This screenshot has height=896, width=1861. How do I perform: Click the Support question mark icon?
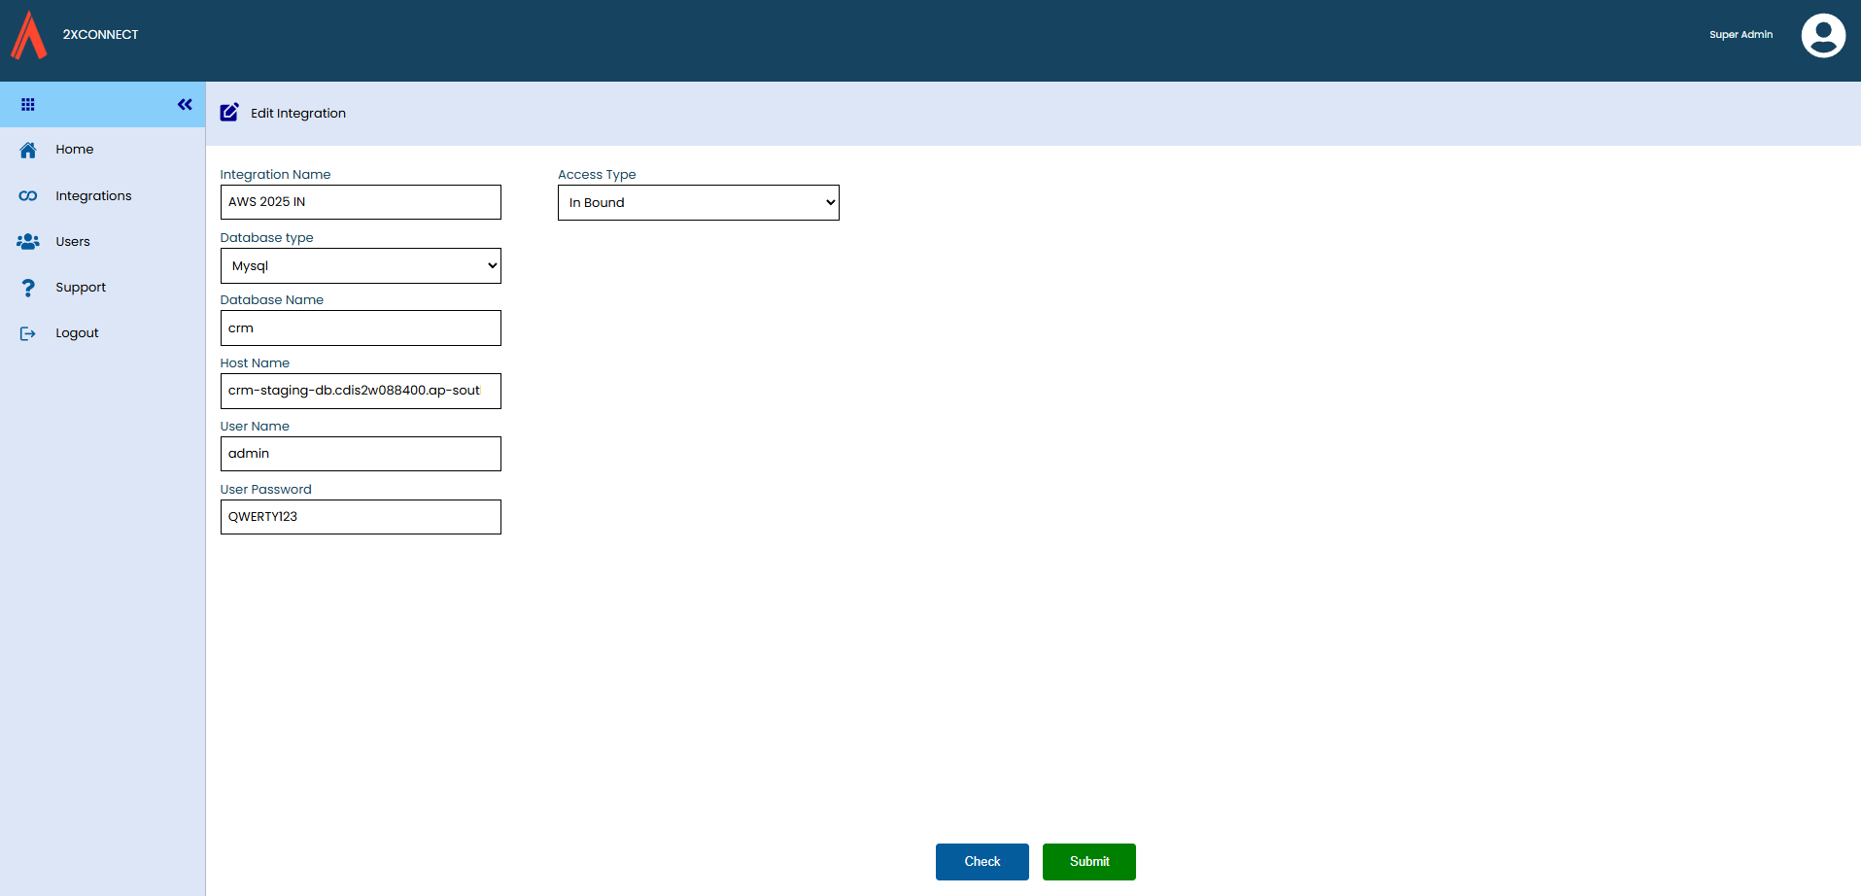28,288
